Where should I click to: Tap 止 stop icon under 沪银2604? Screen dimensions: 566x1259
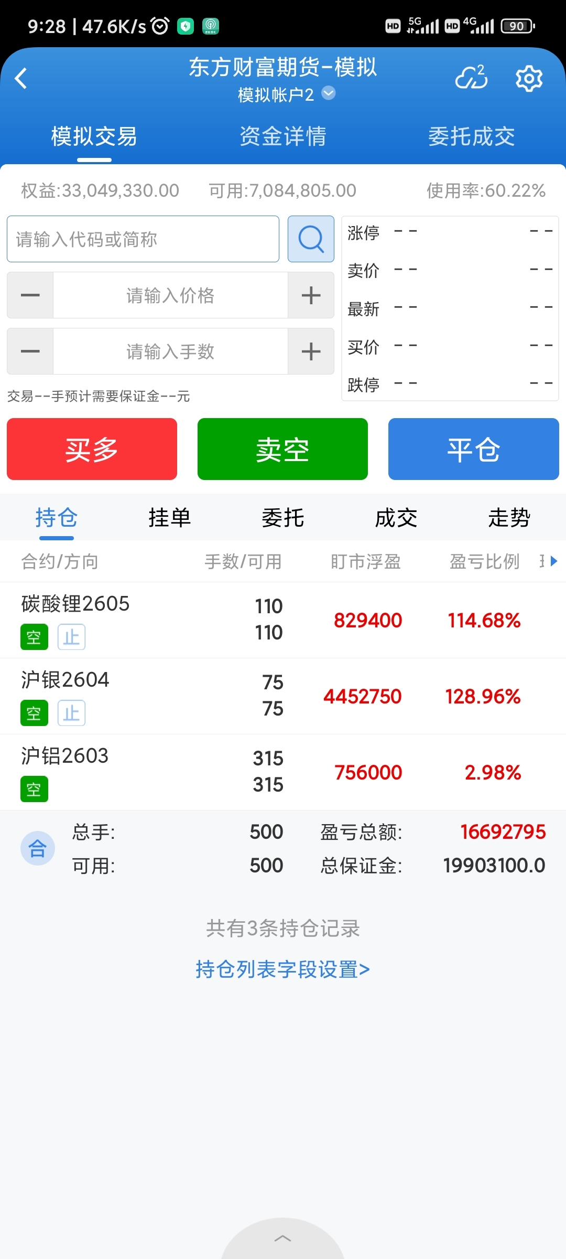click(x=71, y=713)
